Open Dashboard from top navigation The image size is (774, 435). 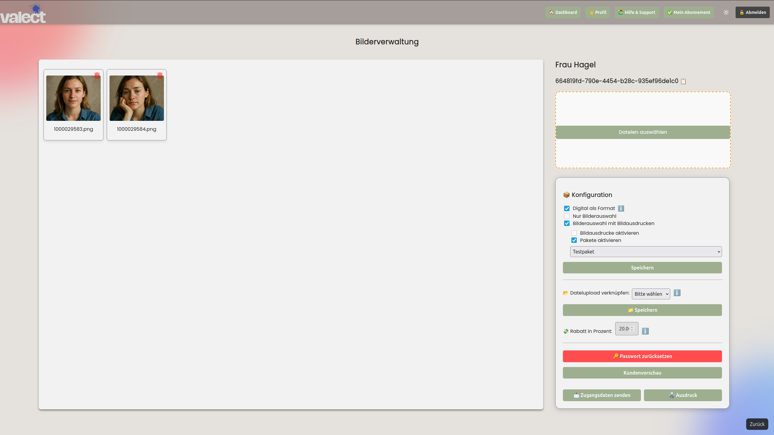(x=563, y=12)
